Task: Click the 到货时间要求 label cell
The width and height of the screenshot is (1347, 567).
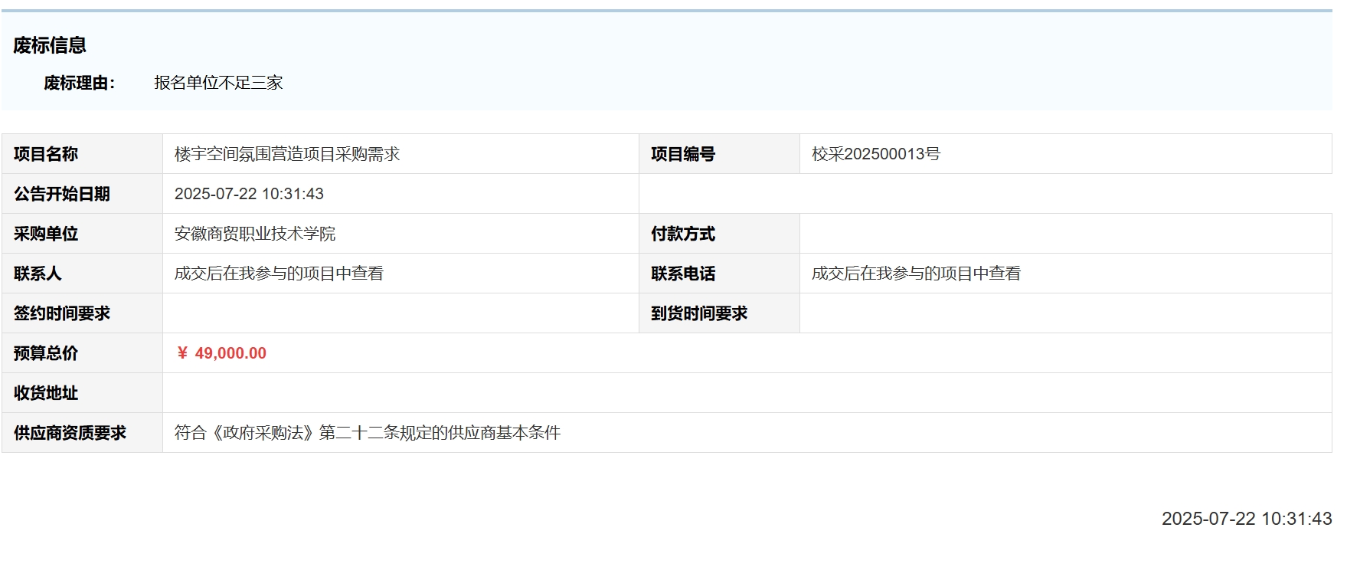Action: [699, 313]
